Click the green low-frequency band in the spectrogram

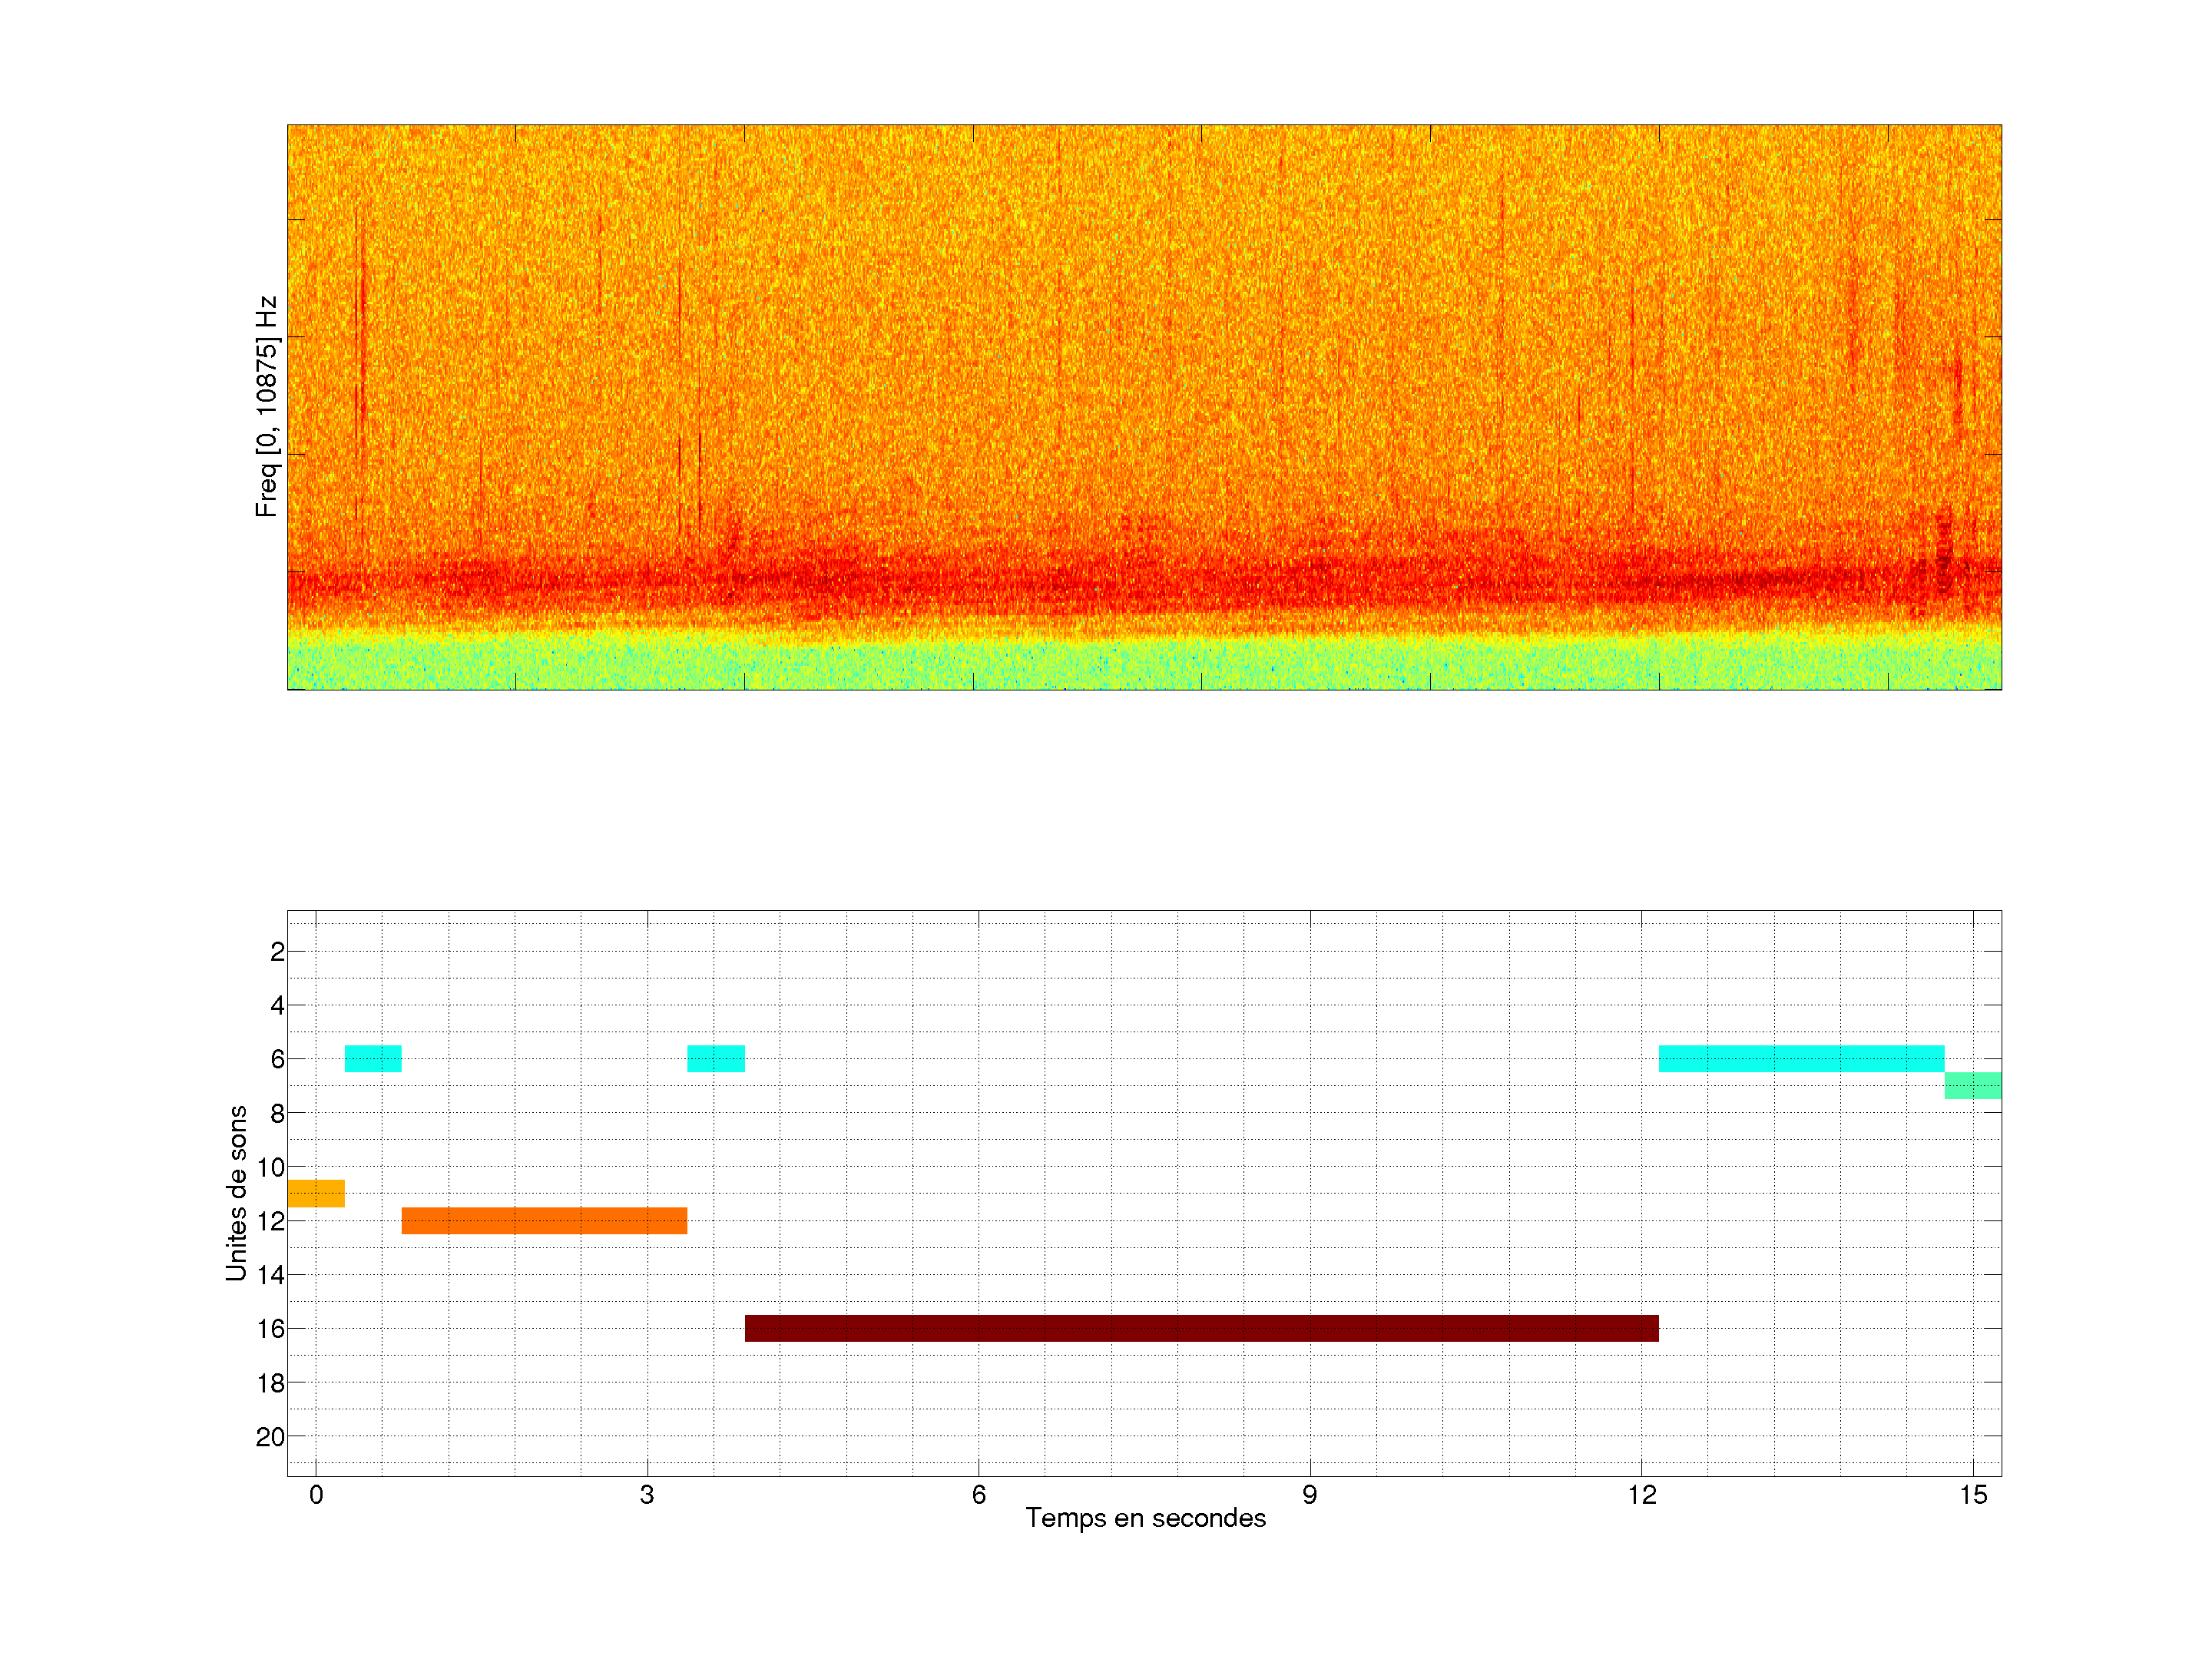click(1144, 663)
